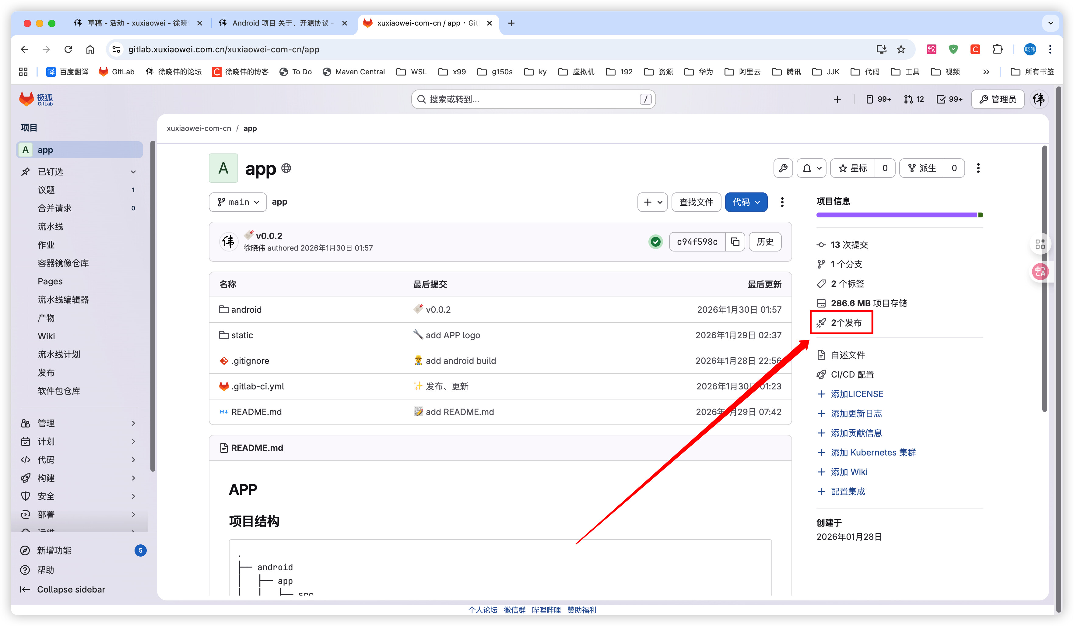The image size is (1074, 626).
Task: Click the wrench icon beside the bell
Action: point(783,168)
